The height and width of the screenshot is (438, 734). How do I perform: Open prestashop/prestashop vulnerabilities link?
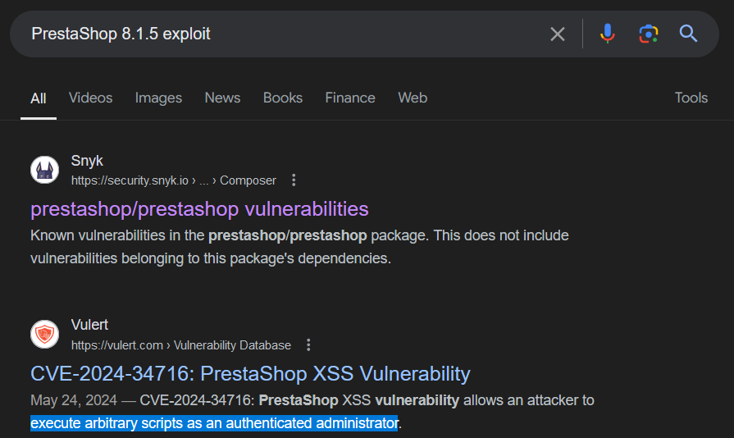pos(199,209)
